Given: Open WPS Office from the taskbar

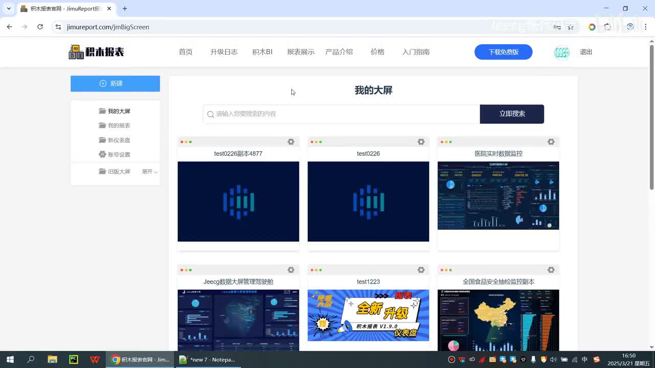Looking at the screenshot, I should pos(95,359).
